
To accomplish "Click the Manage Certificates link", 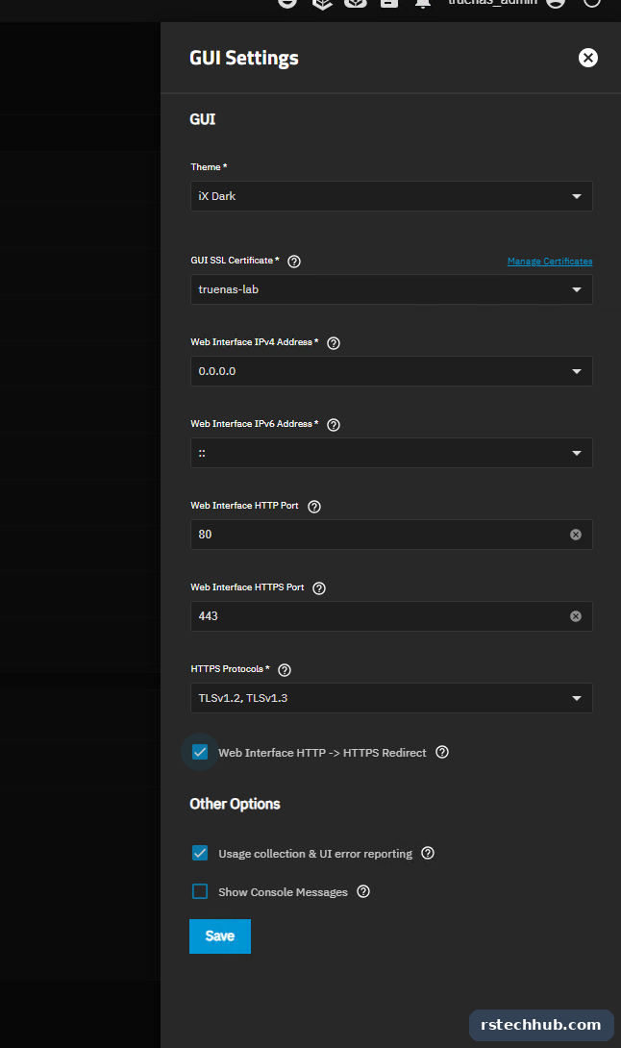I will click(550, 262).
